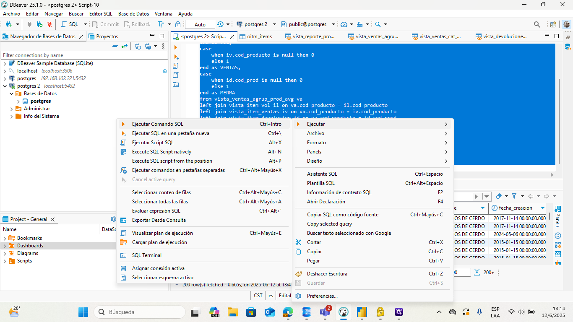Click the new database connection plug icon
Image resolution: width=573 pixels, height=322 pixels.
pos(8,24)
